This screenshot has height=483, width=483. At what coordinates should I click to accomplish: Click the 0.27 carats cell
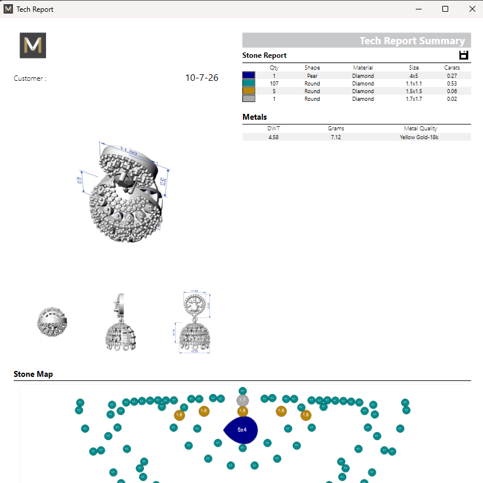coord(452,75)
